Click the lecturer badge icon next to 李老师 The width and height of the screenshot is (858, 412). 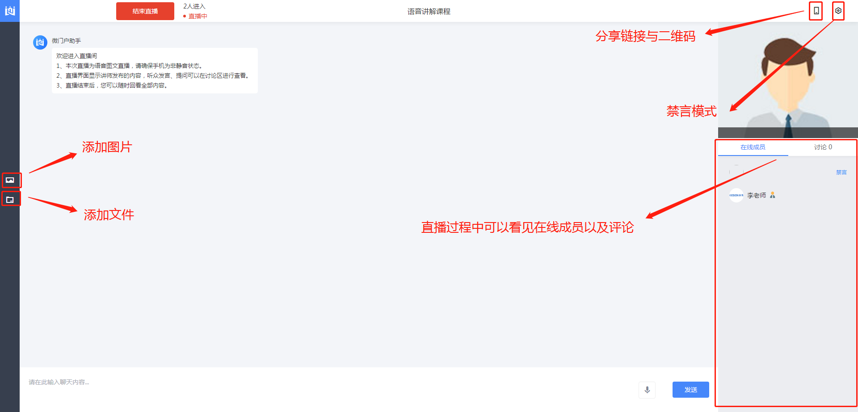(772, 195)
